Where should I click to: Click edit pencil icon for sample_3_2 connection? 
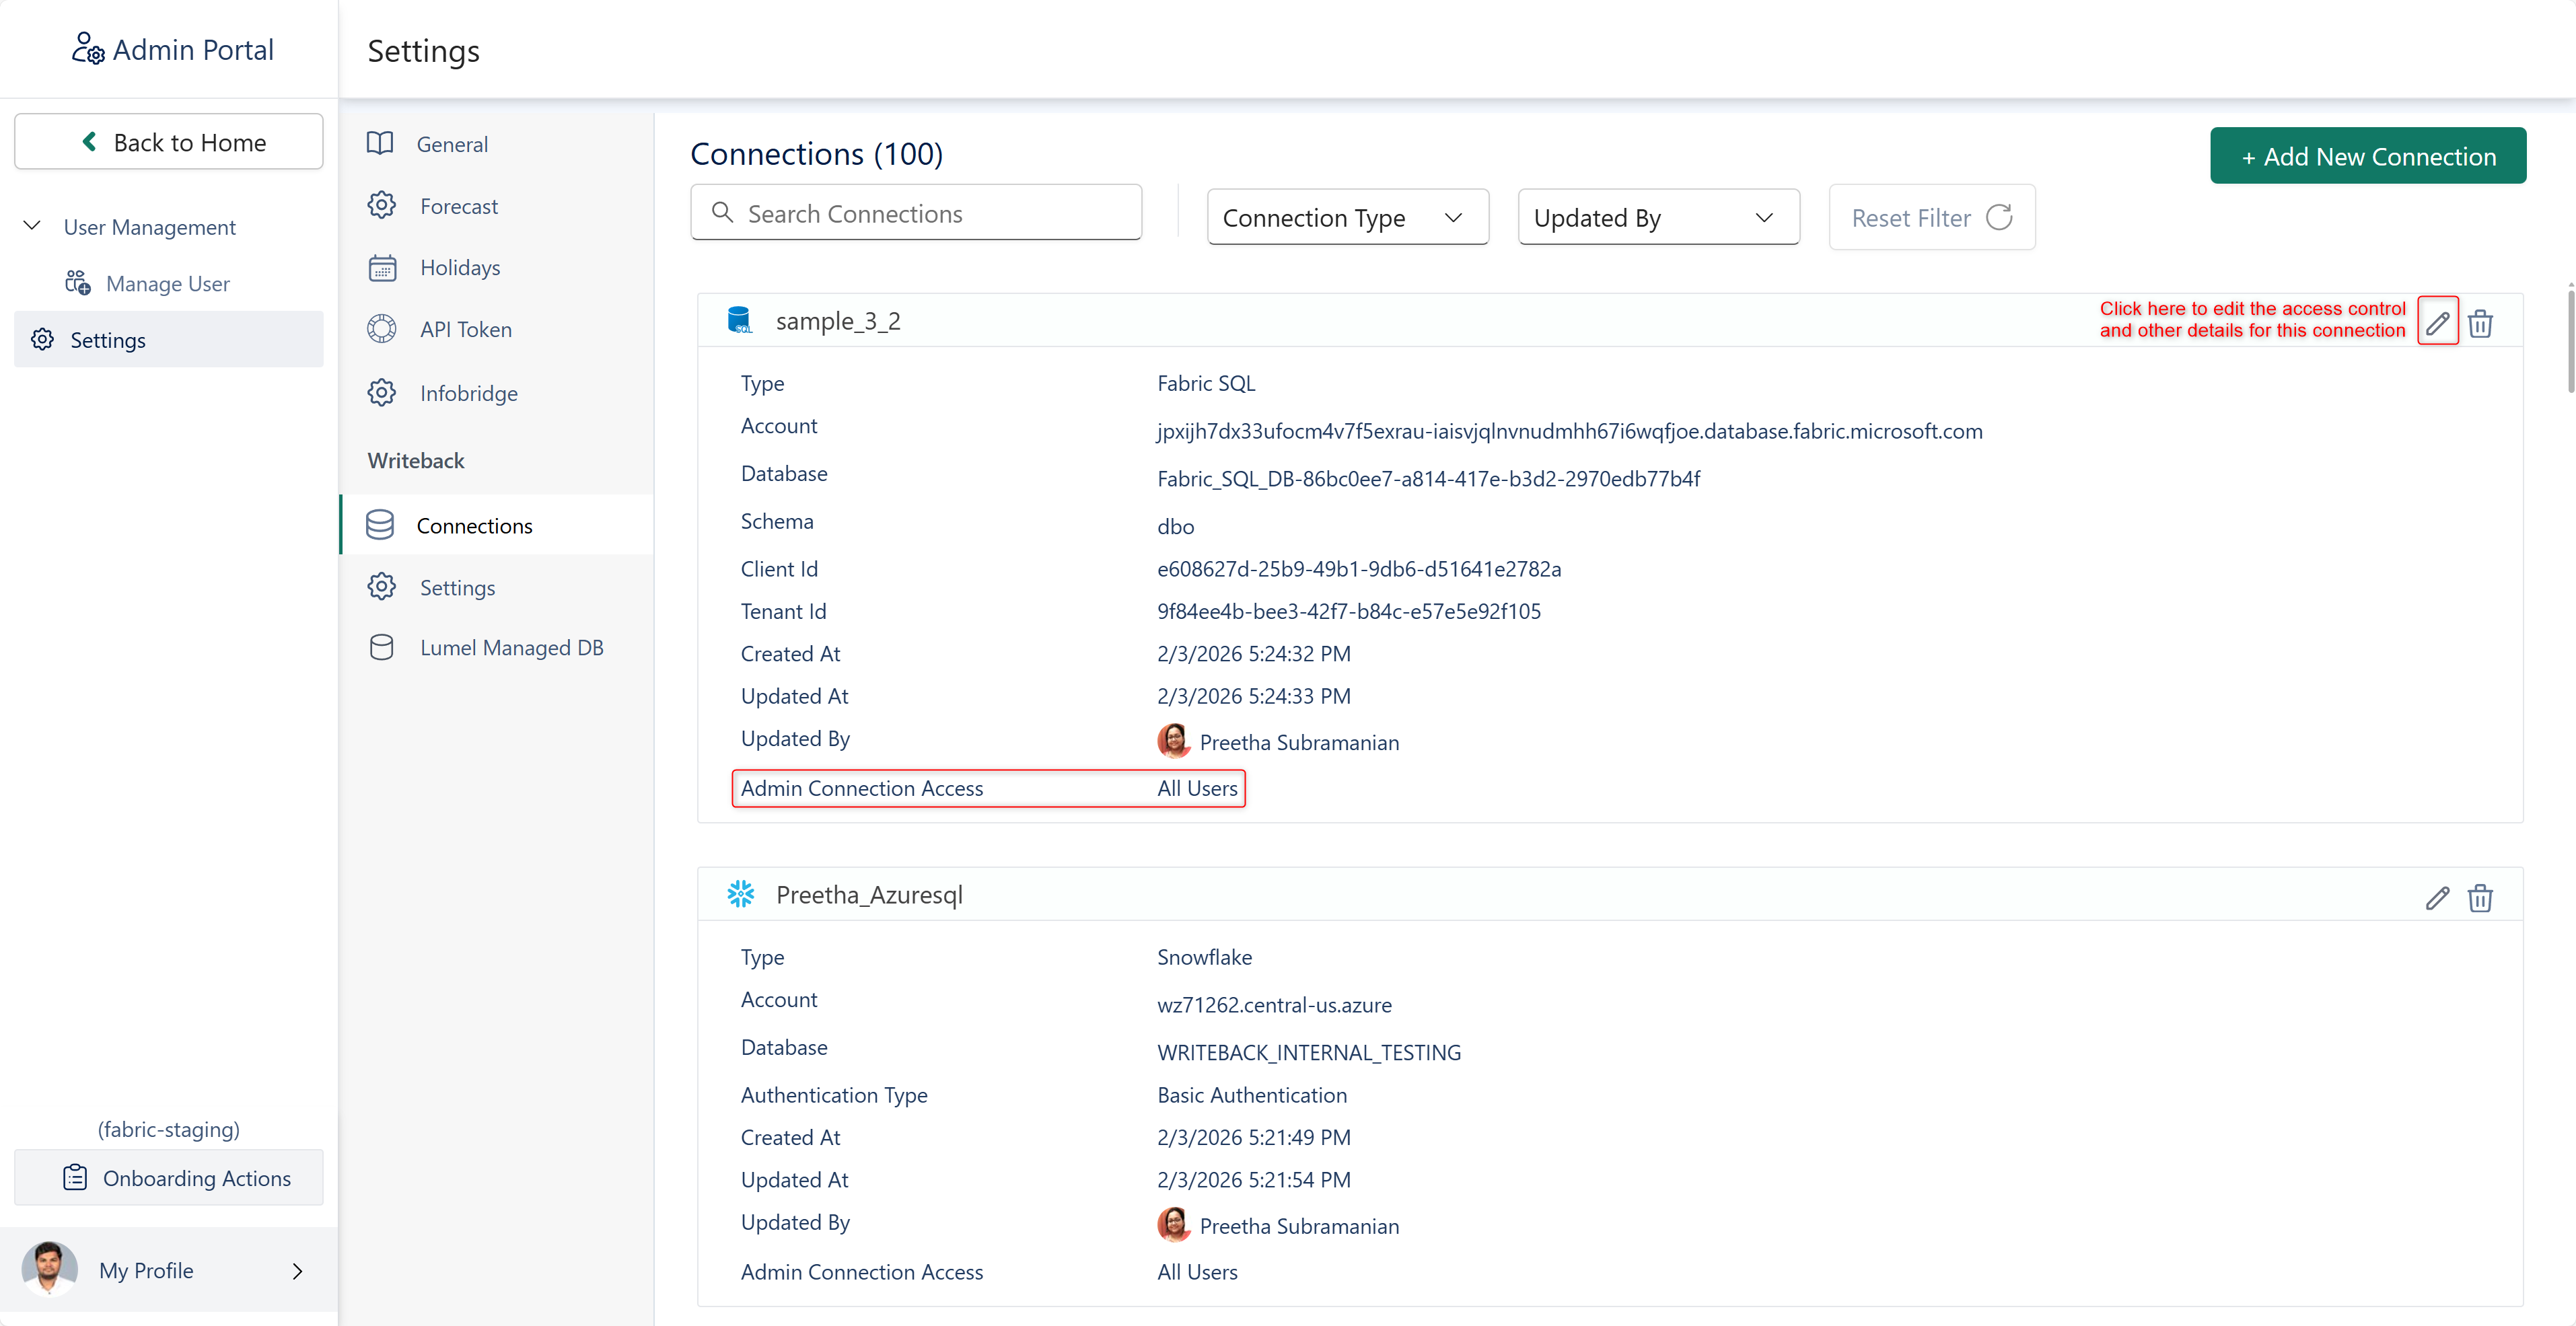click(x=2437, y=322)
